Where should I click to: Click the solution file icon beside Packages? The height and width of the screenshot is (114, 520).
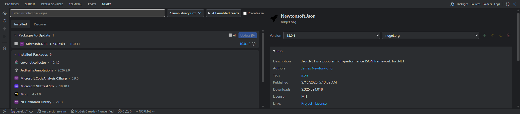pyautogui.click(x=452, y=4)
